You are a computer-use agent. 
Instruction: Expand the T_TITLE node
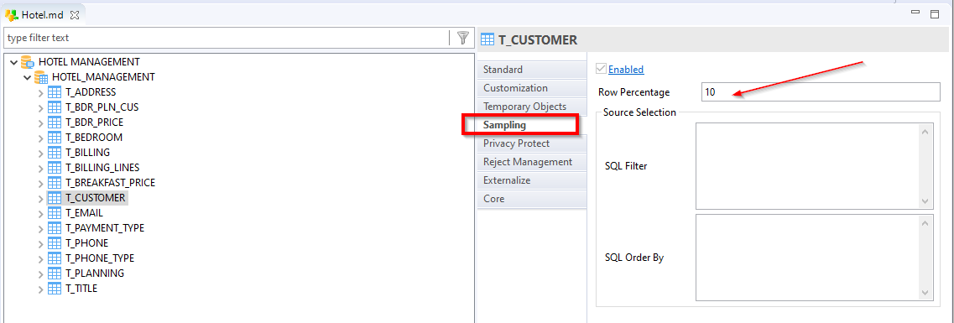(x=41, y=289)
